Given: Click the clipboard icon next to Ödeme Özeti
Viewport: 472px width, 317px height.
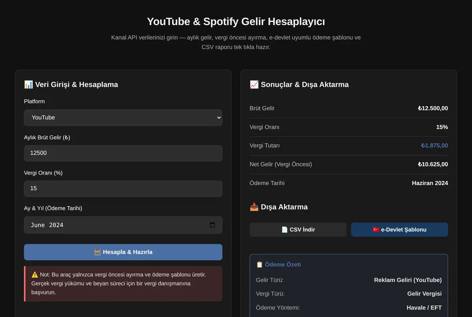Looking at the screenshot, I should tap(259, 265).
